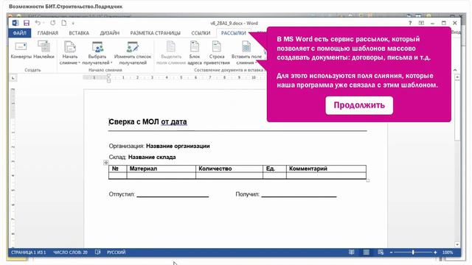Click the indent marker on the ruler
472x265 pixels.
tap(108, 78)
